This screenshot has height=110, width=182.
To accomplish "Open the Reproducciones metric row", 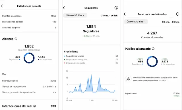I will [x=29, y=81].
